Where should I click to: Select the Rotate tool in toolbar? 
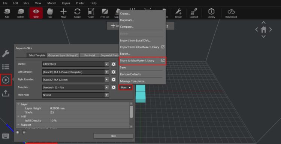tap(77, 13)
